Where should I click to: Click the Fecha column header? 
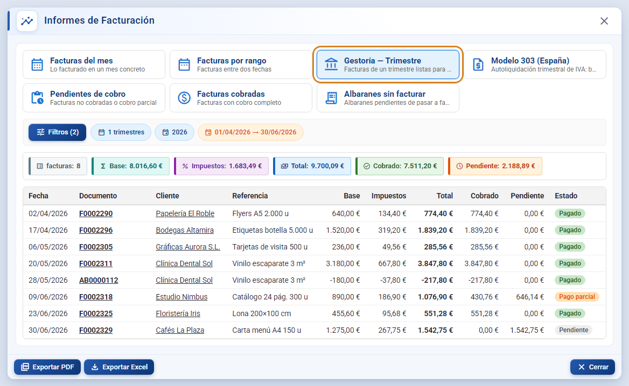click(x=39, y=196)
